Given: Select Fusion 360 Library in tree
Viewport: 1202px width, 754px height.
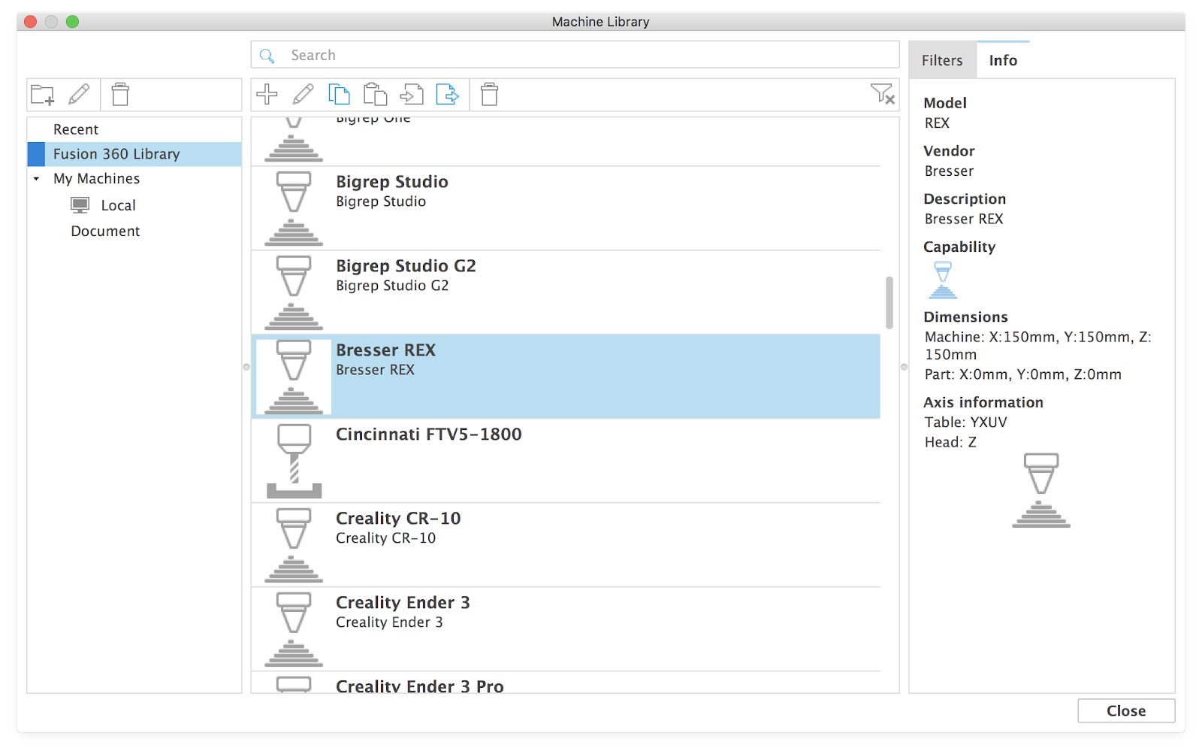Looking at the screenshot, I should point(134,154).
